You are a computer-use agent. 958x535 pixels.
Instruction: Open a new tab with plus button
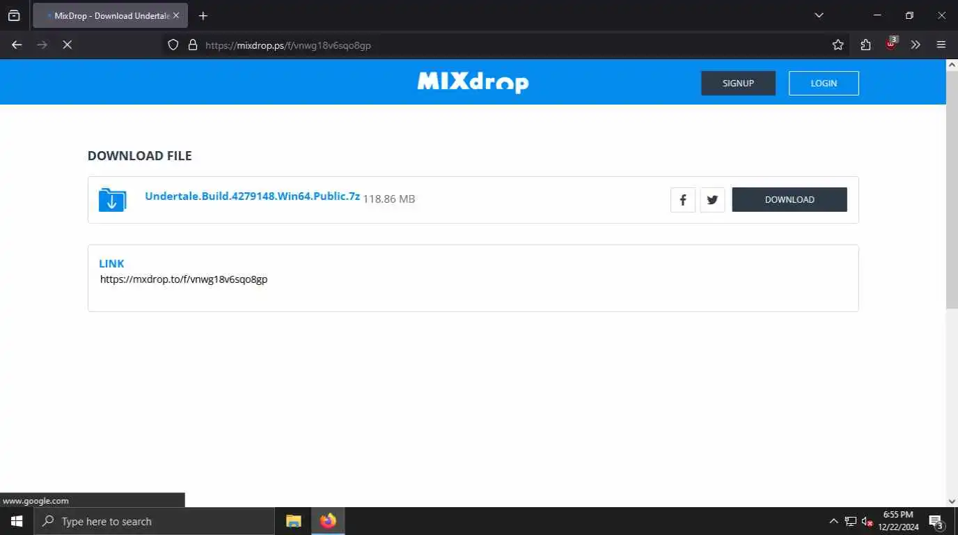pos(203,15)
